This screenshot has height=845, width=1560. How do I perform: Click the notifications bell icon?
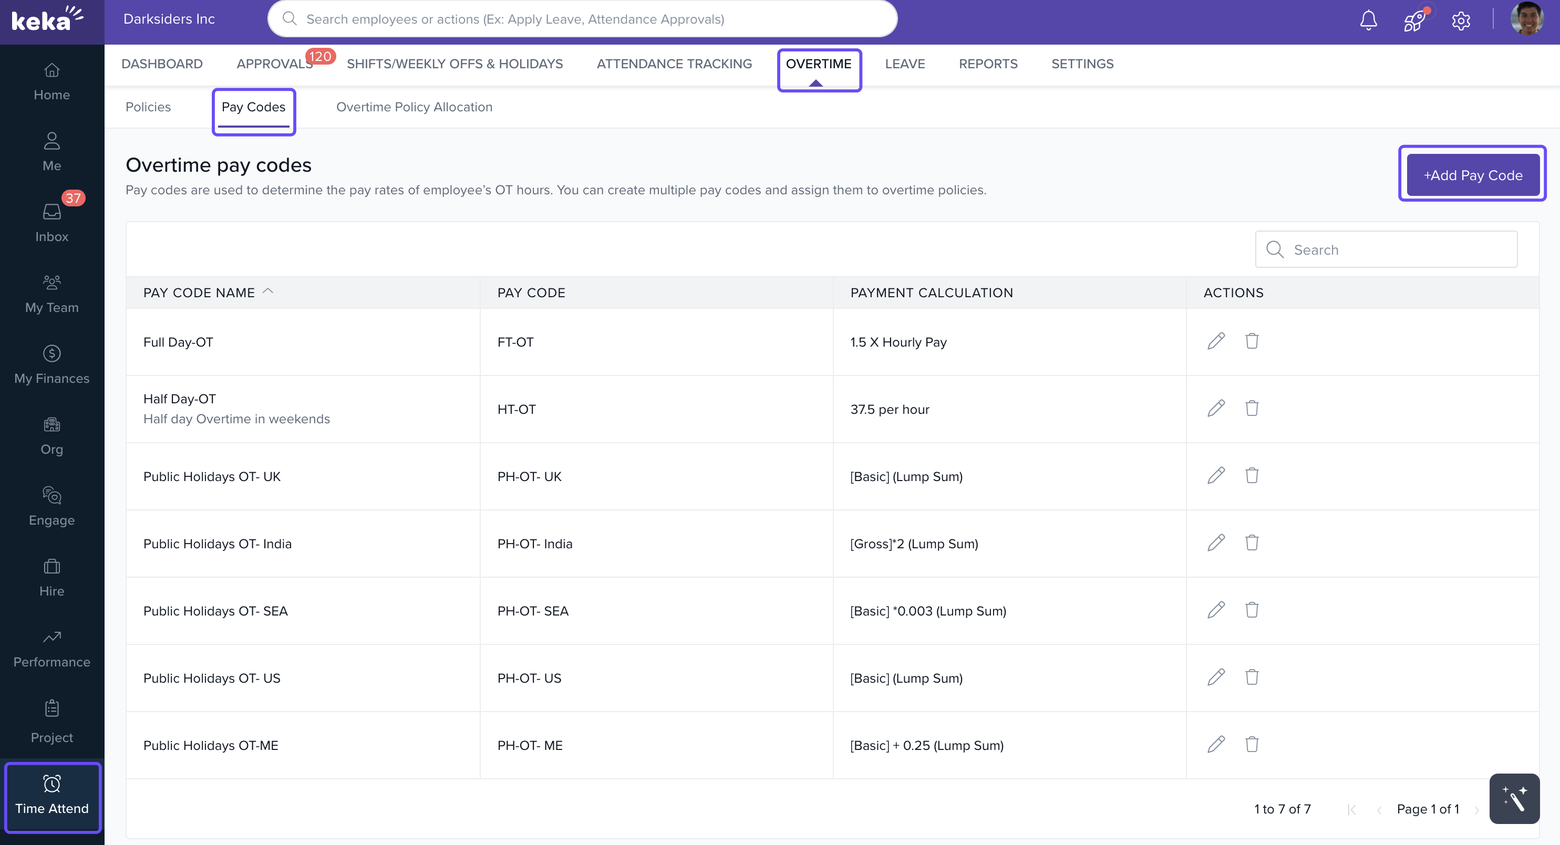click(x=1368, y=20)
